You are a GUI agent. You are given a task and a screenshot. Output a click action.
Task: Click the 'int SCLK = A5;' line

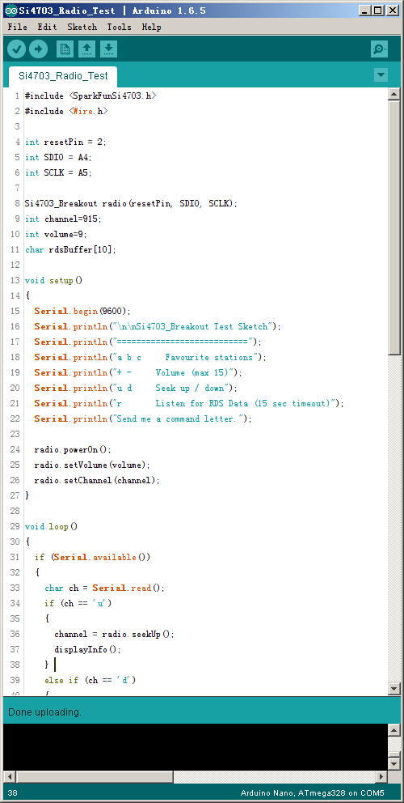pyautogui.click(x=58, y=172)
